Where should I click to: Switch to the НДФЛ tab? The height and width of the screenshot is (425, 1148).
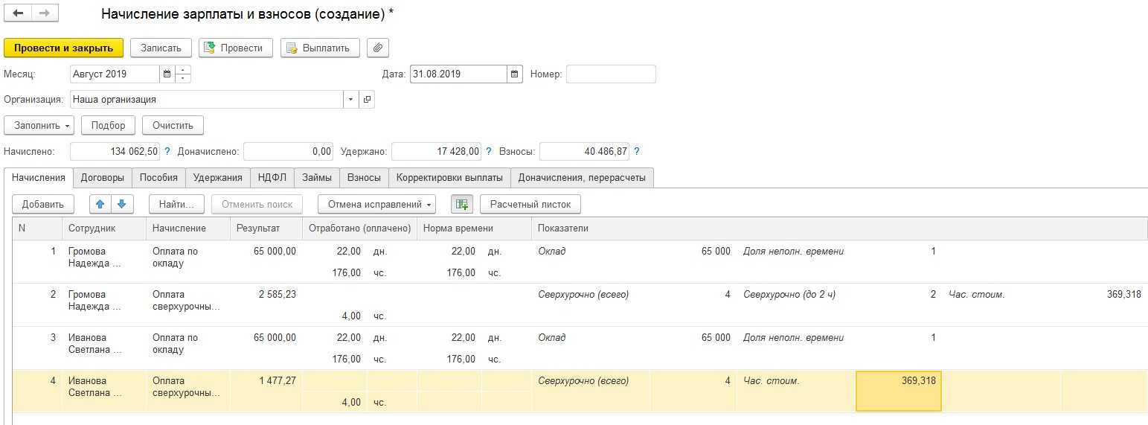pos(272,177)
